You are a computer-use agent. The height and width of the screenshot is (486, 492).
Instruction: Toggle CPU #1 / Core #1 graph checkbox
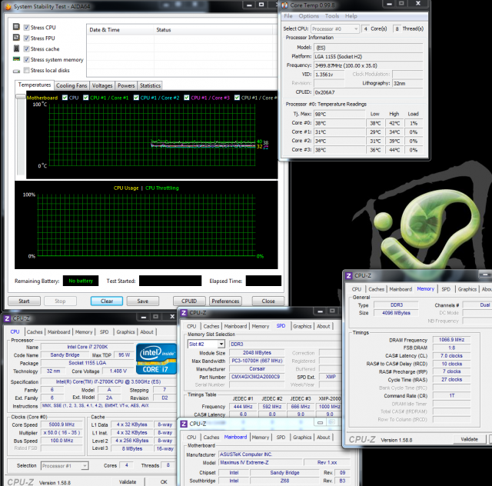pyautogui.click(x=85, y=98)
